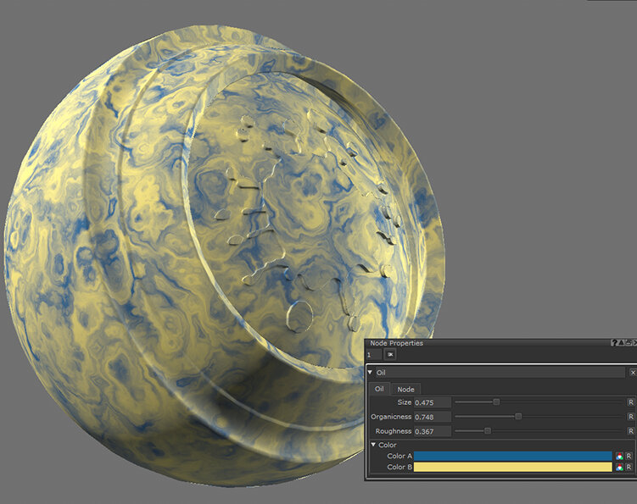Close the Oil node properties with the X

[x=632, y=373]
